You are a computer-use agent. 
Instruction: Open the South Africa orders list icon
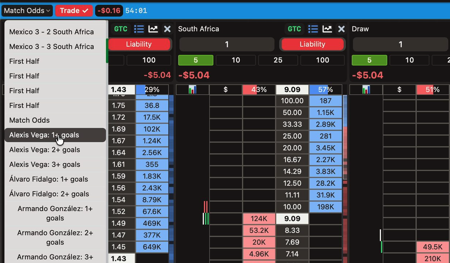313,29
